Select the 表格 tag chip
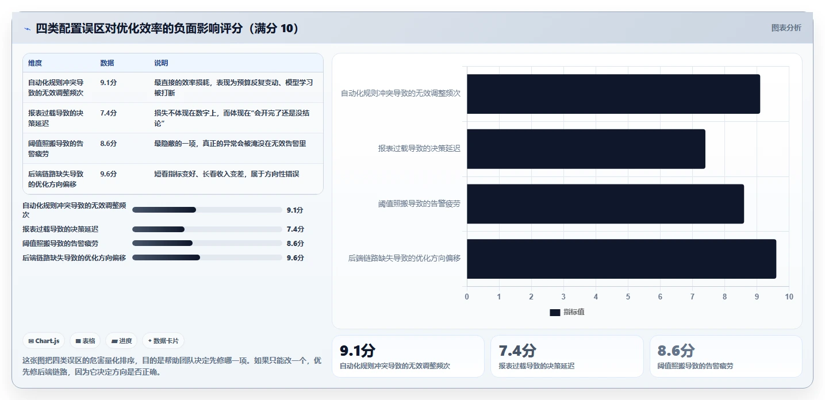 [85, 341]
